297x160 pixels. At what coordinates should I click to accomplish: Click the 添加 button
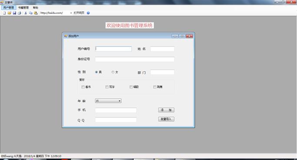166,110
